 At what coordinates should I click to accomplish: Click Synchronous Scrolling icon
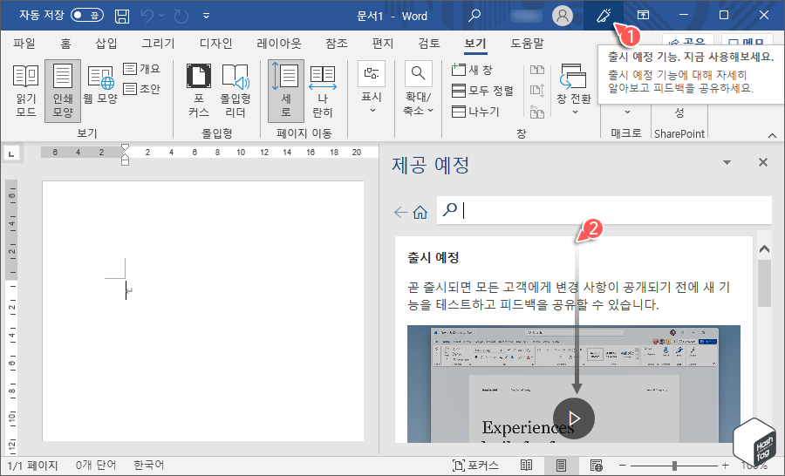537,91
